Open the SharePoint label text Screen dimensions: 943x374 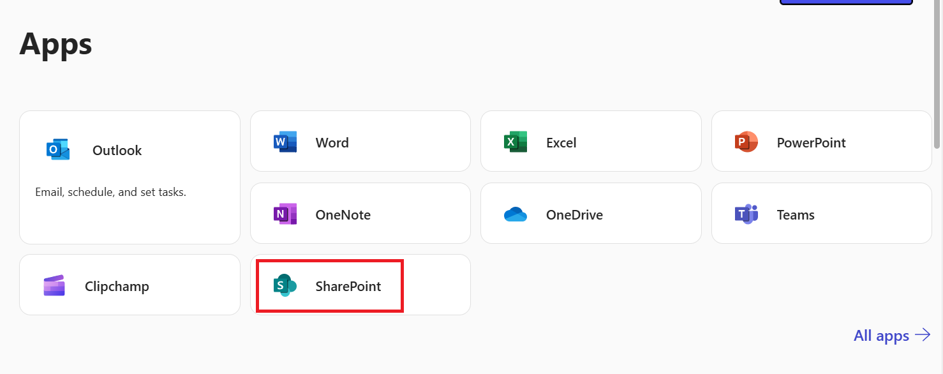pos(348,286)
